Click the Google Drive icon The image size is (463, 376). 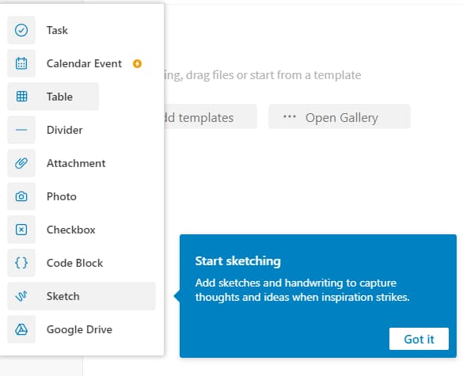(21, 329)
